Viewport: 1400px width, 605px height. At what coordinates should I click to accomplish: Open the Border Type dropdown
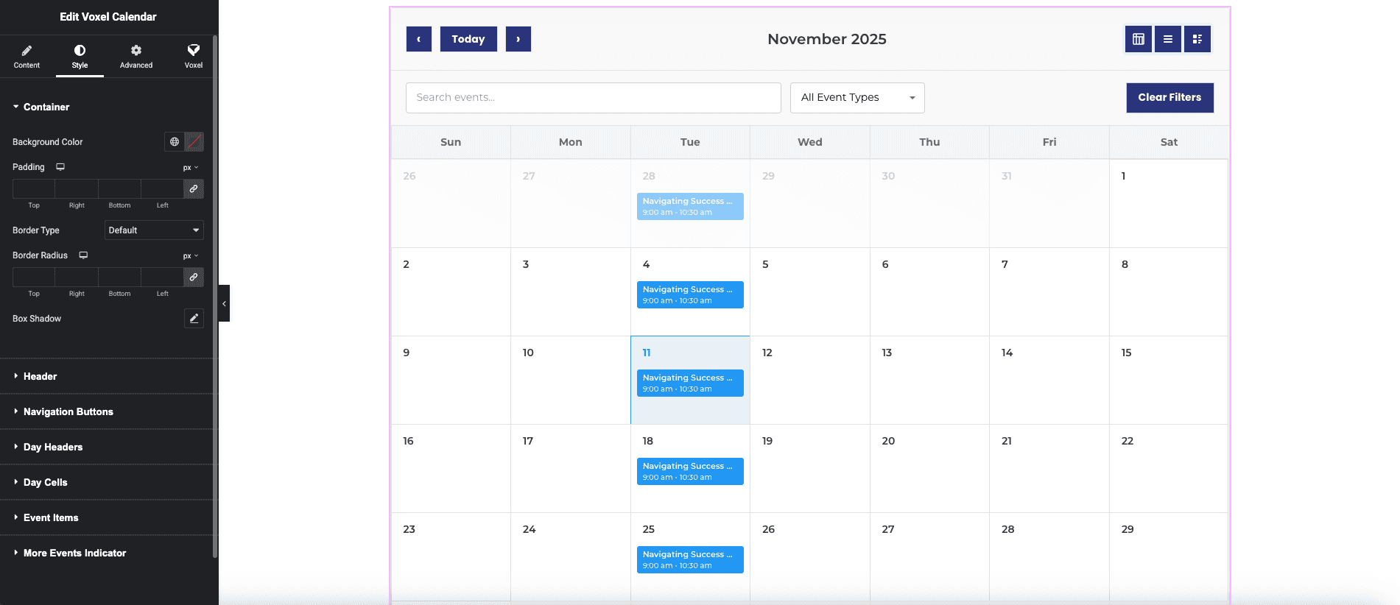point(154,230)
